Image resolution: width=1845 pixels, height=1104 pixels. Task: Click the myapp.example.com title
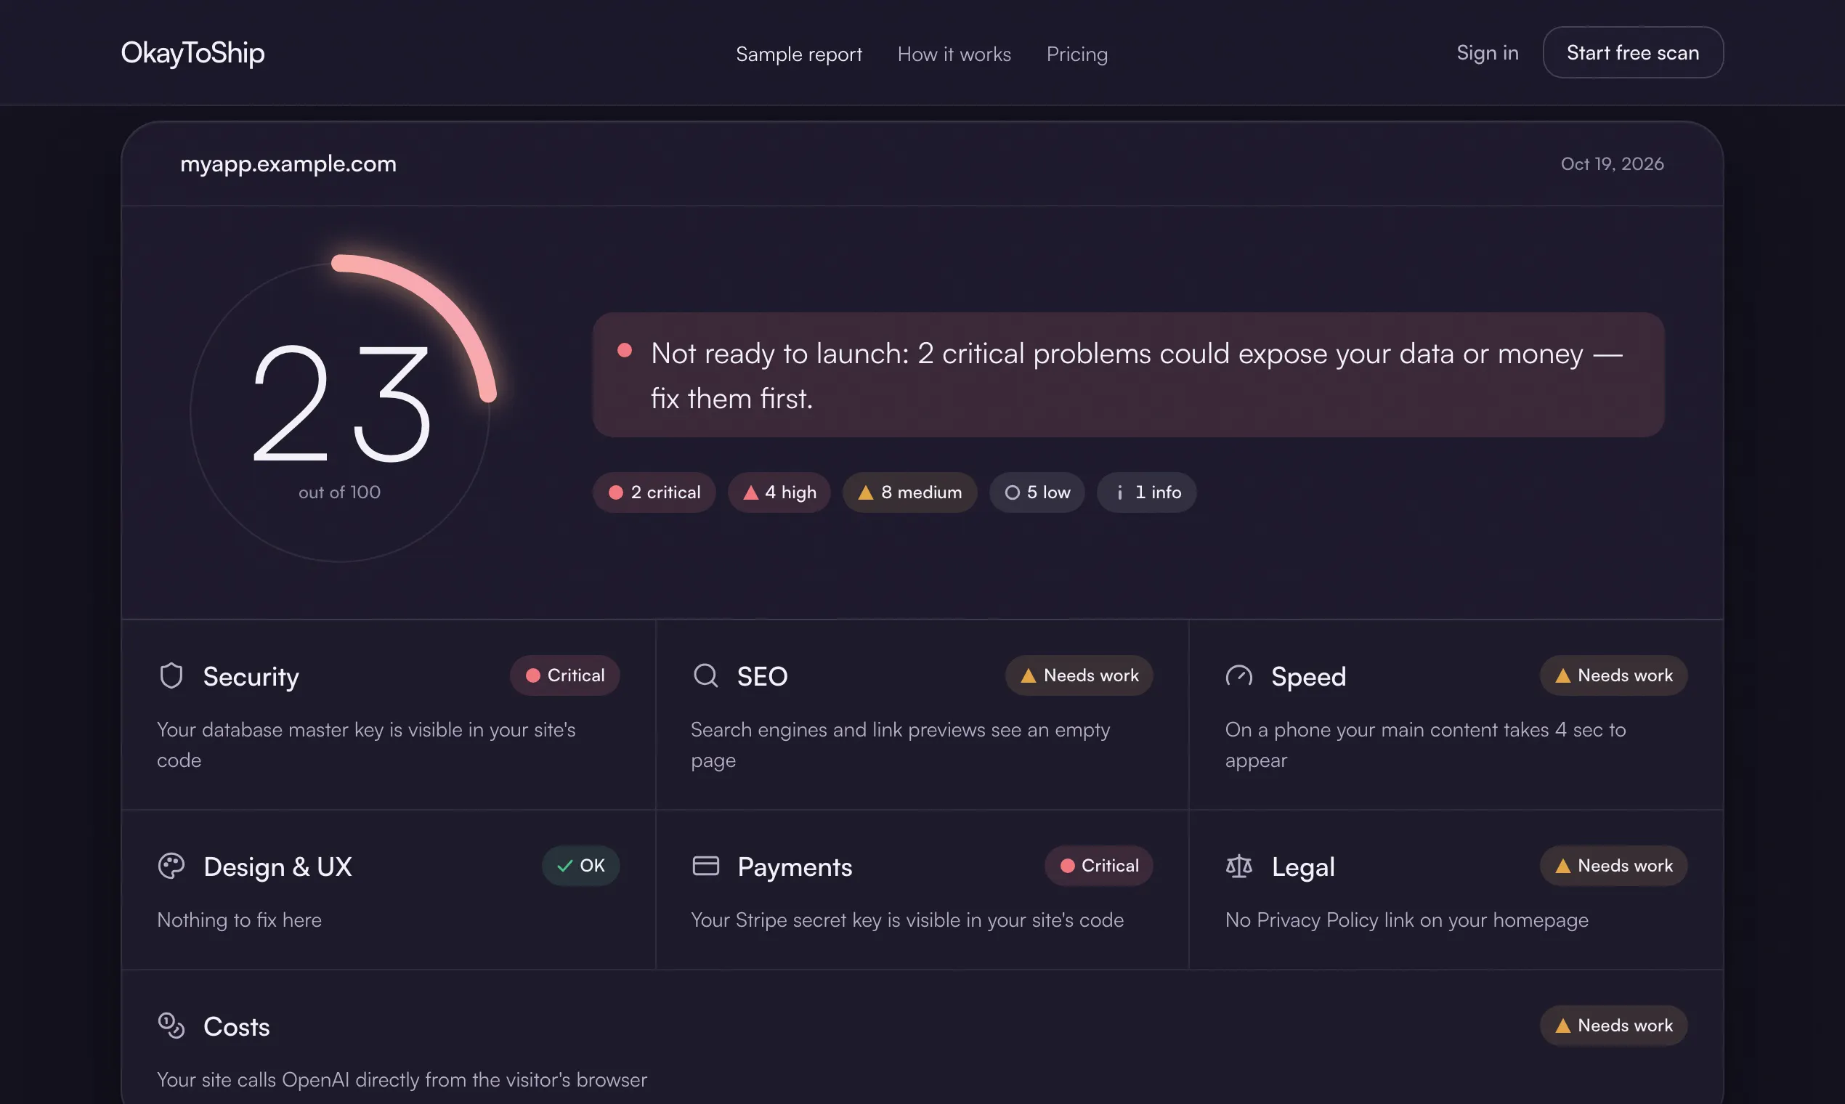(x=288, y=163)
